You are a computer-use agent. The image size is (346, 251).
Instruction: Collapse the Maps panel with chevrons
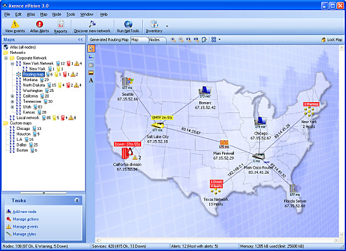coord(80,39)
